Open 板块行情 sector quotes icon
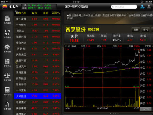 (x=7, y=48)
